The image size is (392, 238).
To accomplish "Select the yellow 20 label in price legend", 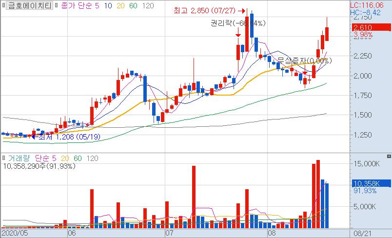I will (120, 6).
